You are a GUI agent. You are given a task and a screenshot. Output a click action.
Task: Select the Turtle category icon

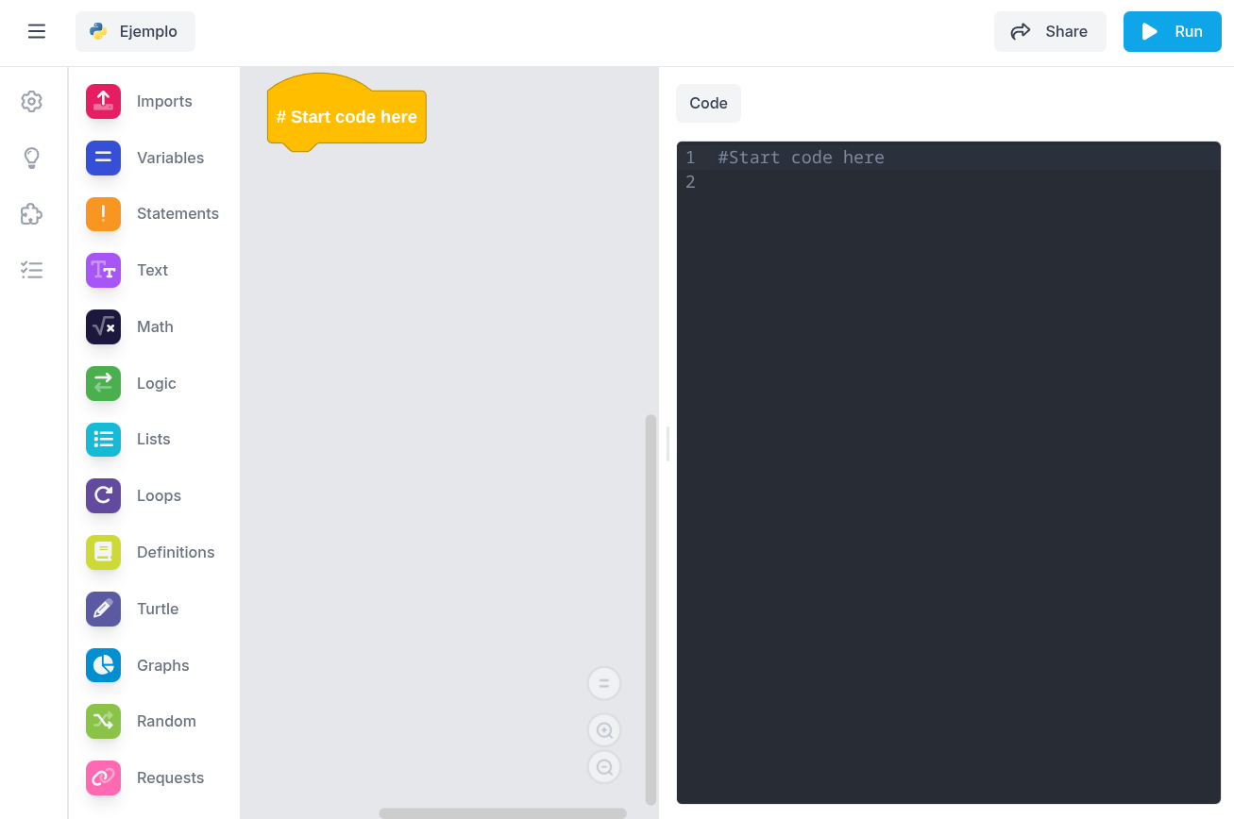[x=103, y=609]
